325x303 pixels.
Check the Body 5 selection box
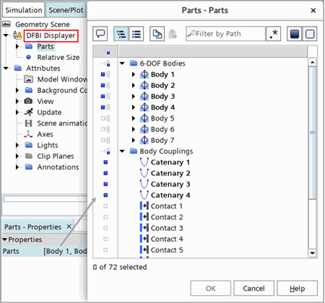(x=105, y=118)
